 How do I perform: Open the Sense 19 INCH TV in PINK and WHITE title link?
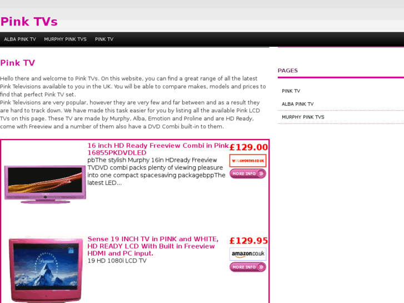click(153, 246)
